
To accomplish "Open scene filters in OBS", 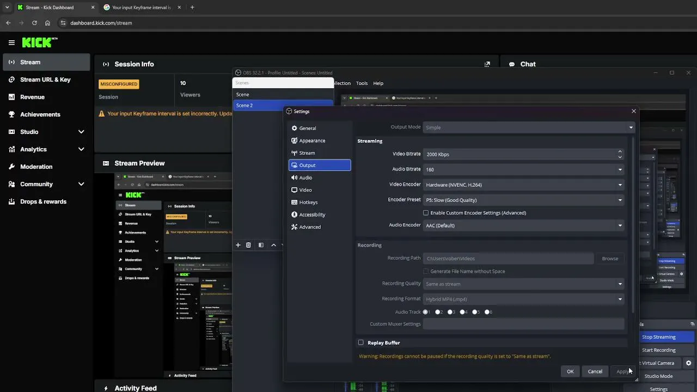I will [x=261, y=245].
